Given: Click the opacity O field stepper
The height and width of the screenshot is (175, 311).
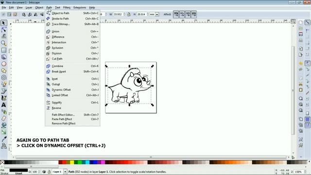Looking at the screenshot, I should coord(39,172).
